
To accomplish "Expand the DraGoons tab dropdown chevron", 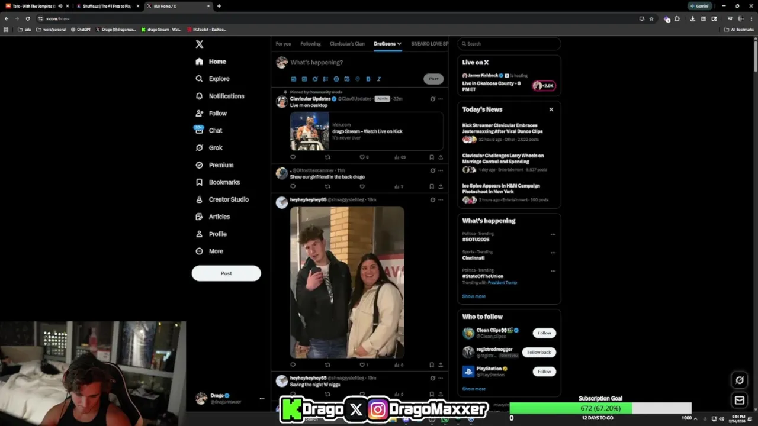I will pos(399,44).
